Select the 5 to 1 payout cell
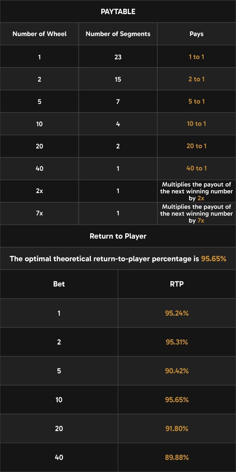The height and width of the screenshot is (472, 236). coord(197,101)
